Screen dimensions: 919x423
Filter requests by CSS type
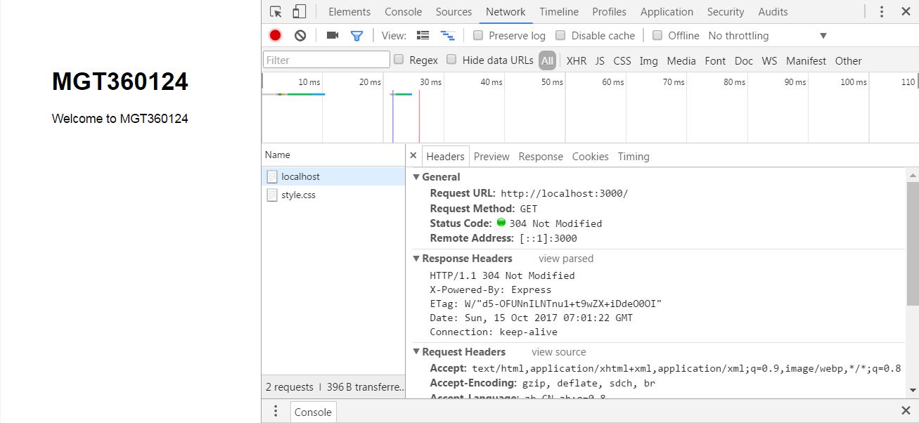[x=622, y=60]
